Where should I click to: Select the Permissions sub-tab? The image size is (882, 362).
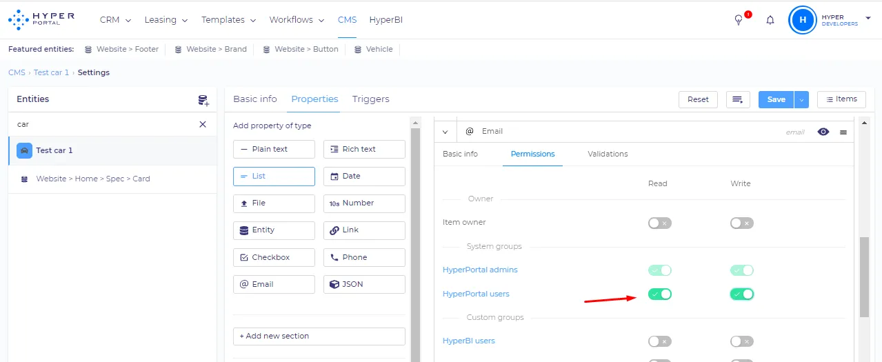[x=532, y=154]
